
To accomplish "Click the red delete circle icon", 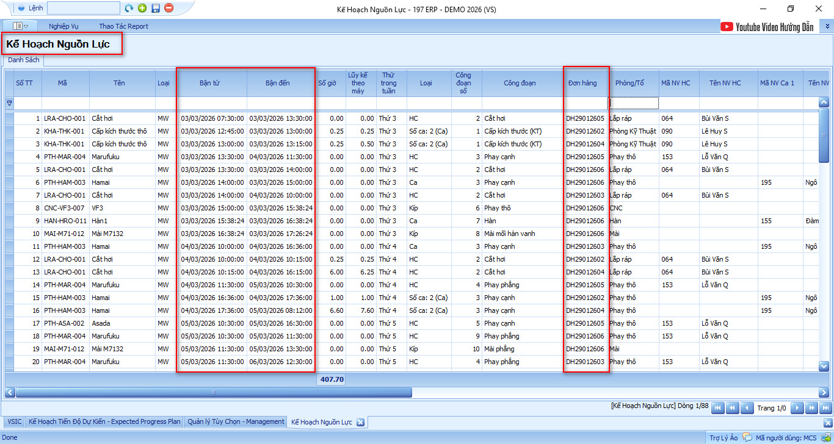I will [169, 8].
